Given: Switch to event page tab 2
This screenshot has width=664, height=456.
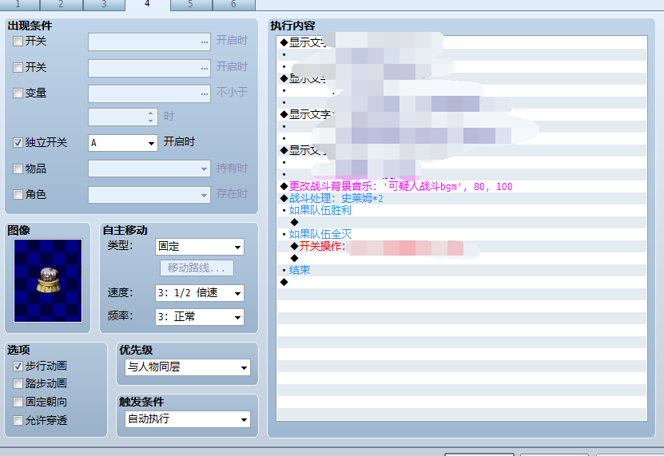Looking at the screenshot, I should pyautogui.click(x=61, y=4).
